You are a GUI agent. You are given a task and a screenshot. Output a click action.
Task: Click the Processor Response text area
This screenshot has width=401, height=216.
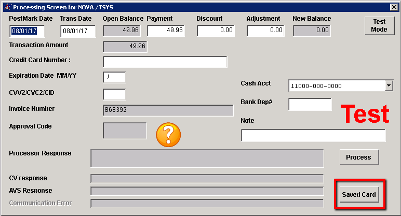point(207,159)
